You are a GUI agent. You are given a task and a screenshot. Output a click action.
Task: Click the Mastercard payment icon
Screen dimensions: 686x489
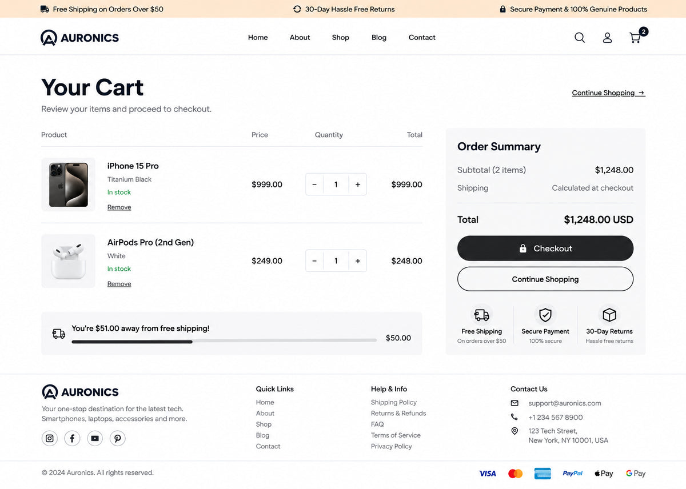516,474
